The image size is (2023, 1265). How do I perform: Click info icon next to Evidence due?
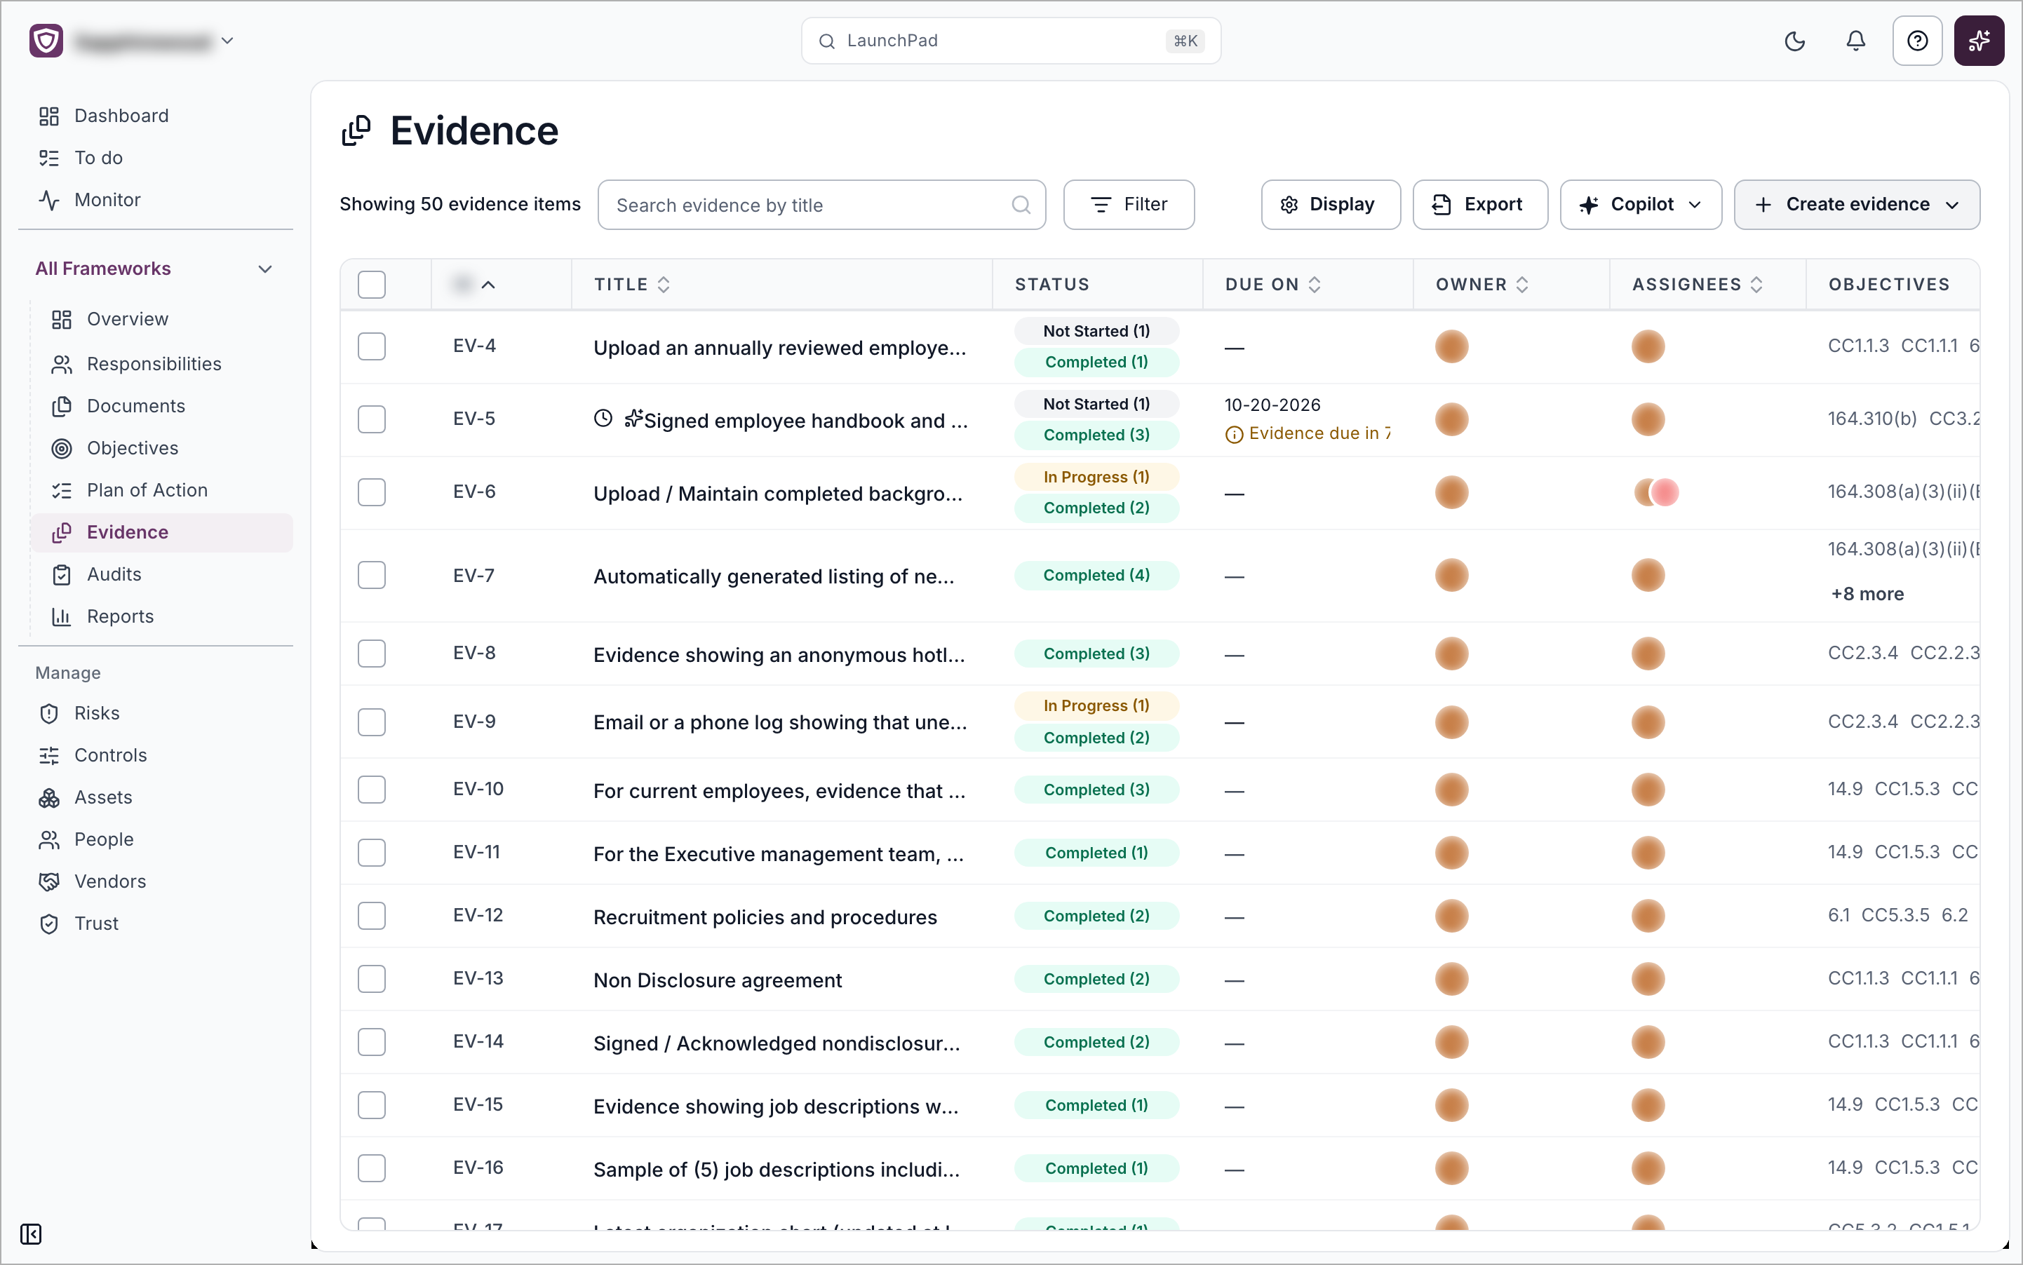point(1233,434)
